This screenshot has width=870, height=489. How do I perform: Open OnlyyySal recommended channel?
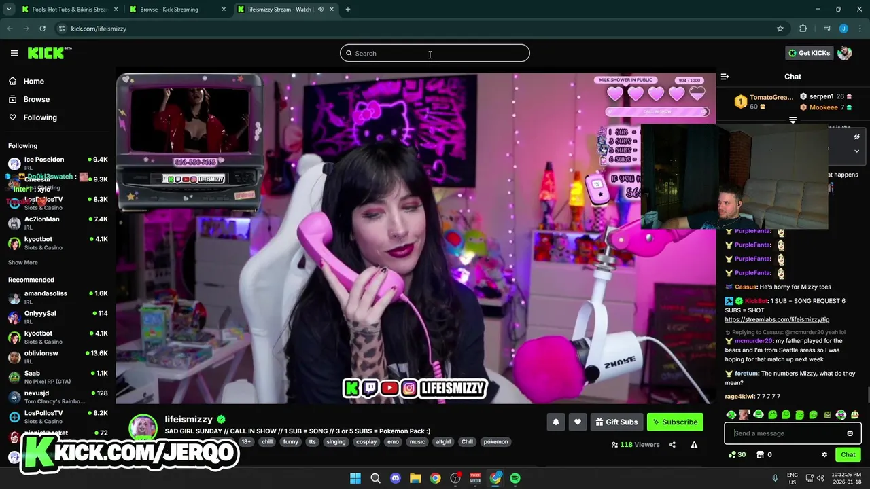point(58,316)
